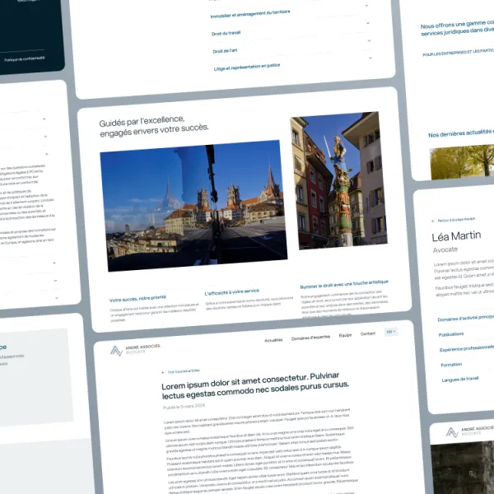Click the Lausanne cathedral skyline photo
This screenshot has height=494, width=494.
point(193,206)
